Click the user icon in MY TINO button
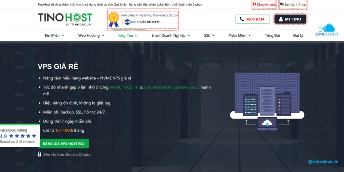The width and height of the screenshot is (344, 172). [281, 19]
